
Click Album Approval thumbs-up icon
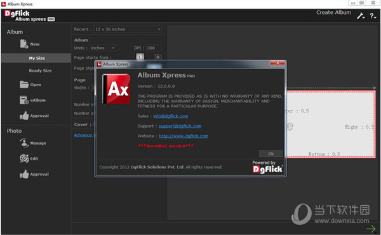coord(24,116)
